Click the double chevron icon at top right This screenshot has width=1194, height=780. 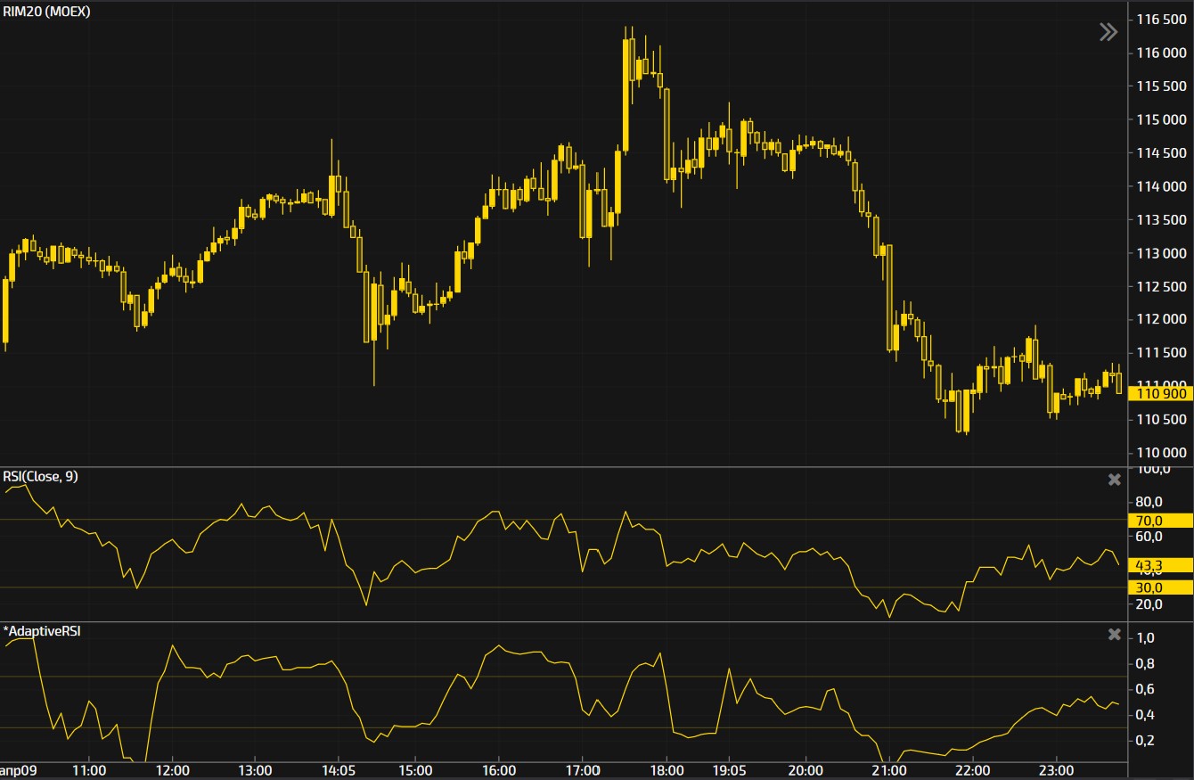[1108, 33]
